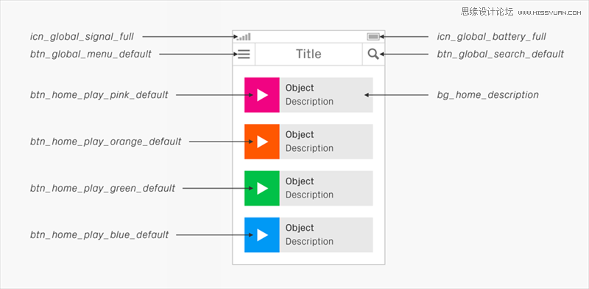Open the description beside green button
This screenshot has height=289, width=589.
326,189
